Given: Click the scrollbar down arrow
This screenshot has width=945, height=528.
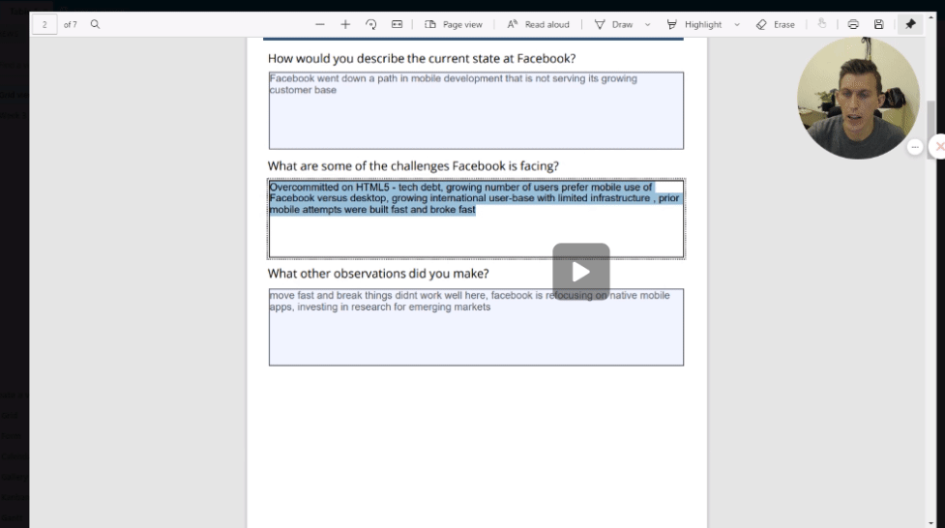Looking at the screenshot, I should tap(931, 523).
